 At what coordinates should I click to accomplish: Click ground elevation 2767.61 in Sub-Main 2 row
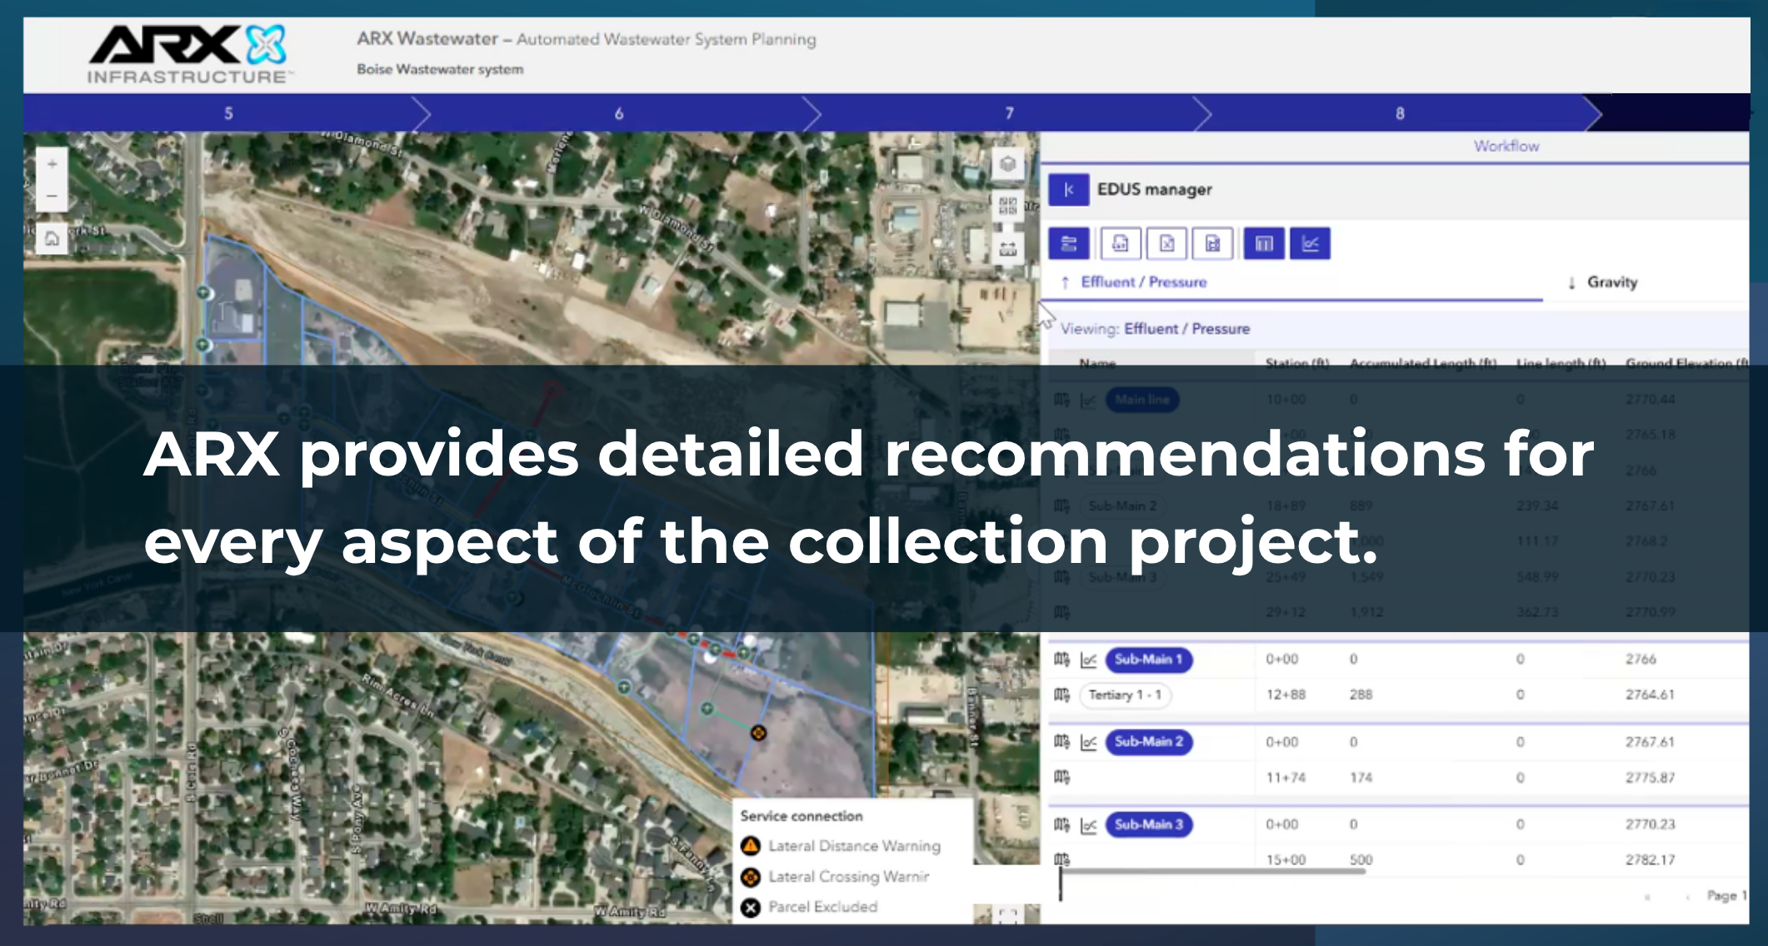pos(1650,742)
